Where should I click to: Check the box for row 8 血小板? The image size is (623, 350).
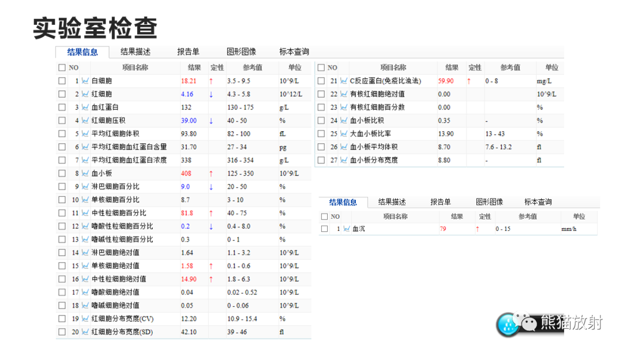[62, 173]
